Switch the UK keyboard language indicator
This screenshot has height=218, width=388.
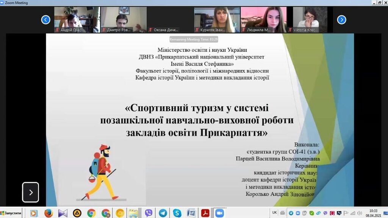click(x=274, y=213)
